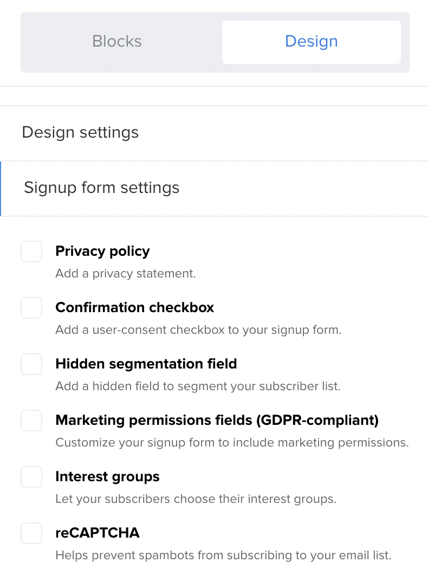The height and width of the screenshot is (582, 428).
Task: Toggle the Interest groups checkbox
Action: [31, 477]
